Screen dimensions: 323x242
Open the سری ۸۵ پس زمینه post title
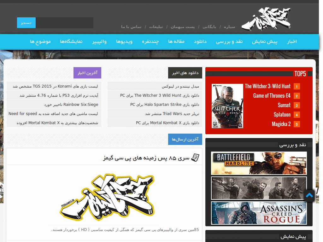coord(146,158)
